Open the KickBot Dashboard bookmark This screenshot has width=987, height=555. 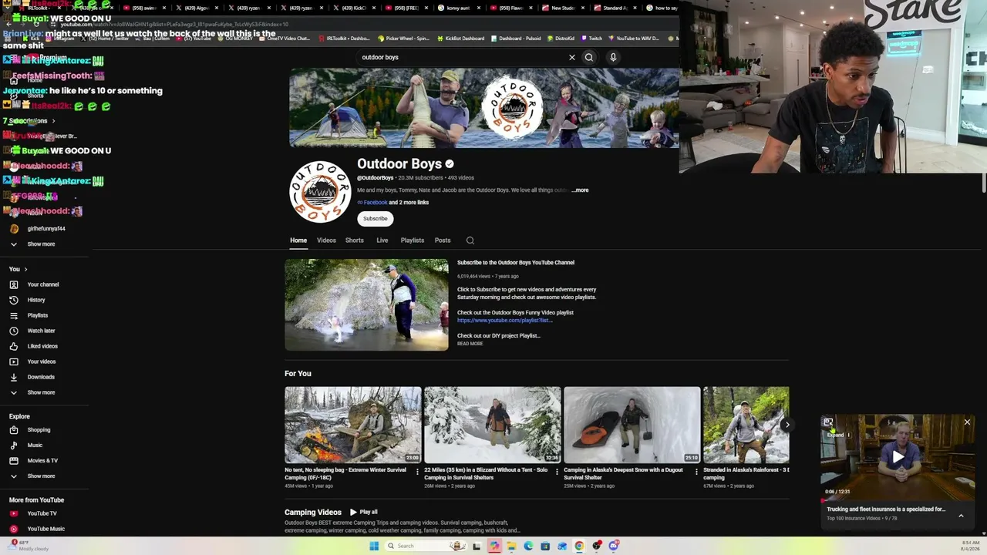(461, 39)
